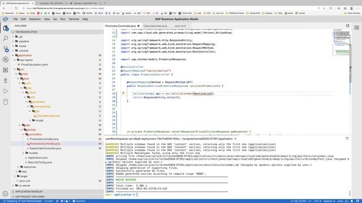The width and height of the screenshot is (362, 203).
Task: Open Application.java file
Action: click(x=38, y=158)
